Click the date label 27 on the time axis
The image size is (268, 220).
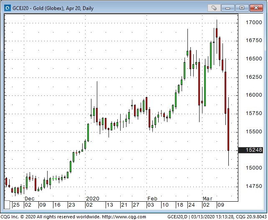(136, 205)
